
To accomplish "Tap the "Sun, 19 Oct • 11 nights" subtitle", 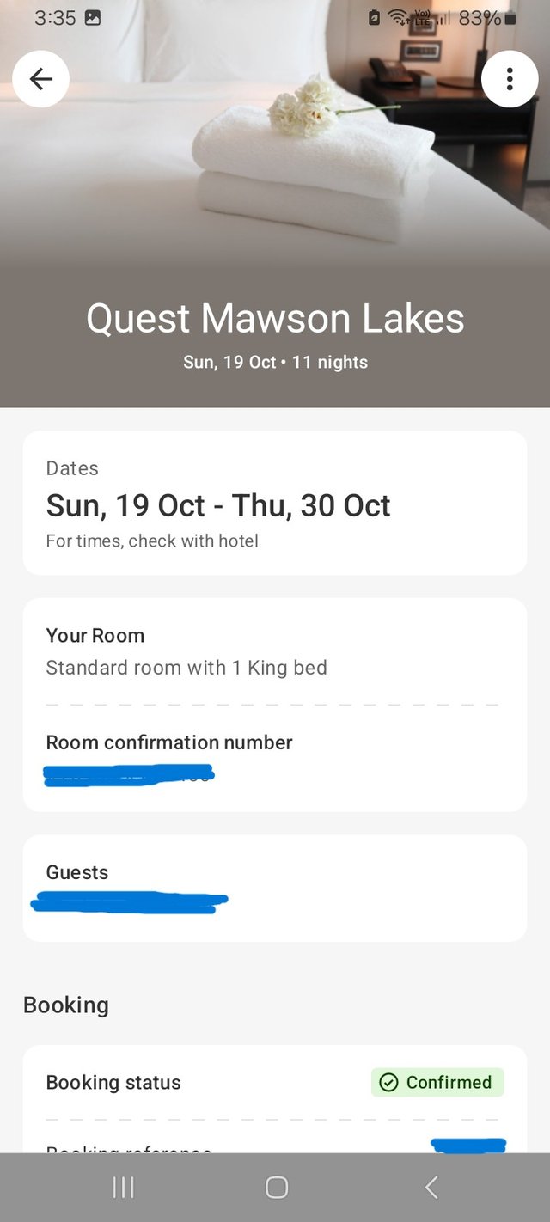I will [275, 363].
